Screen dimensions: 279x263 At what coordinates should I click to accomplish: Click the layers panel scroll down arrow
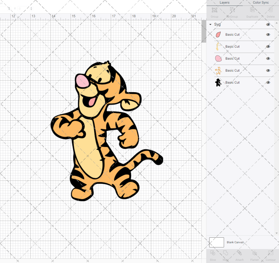[276, 233]
